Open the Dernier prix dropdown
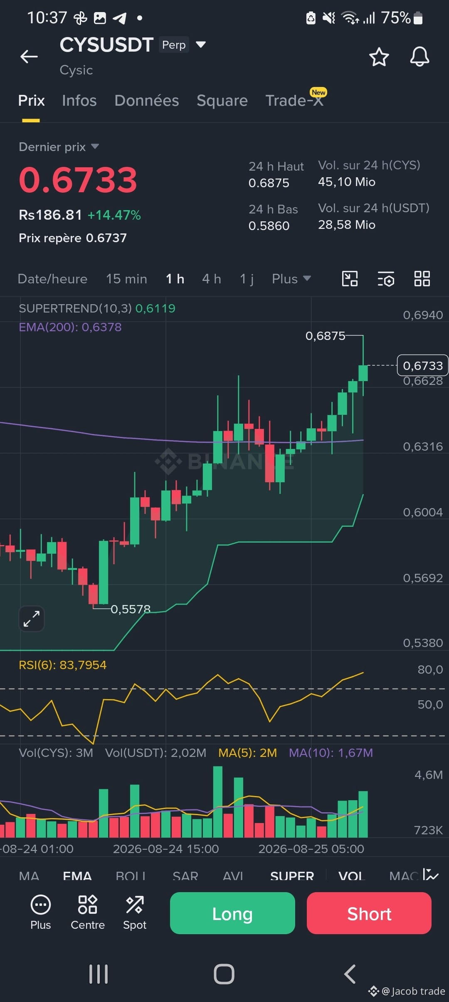 tap(59, 147)
